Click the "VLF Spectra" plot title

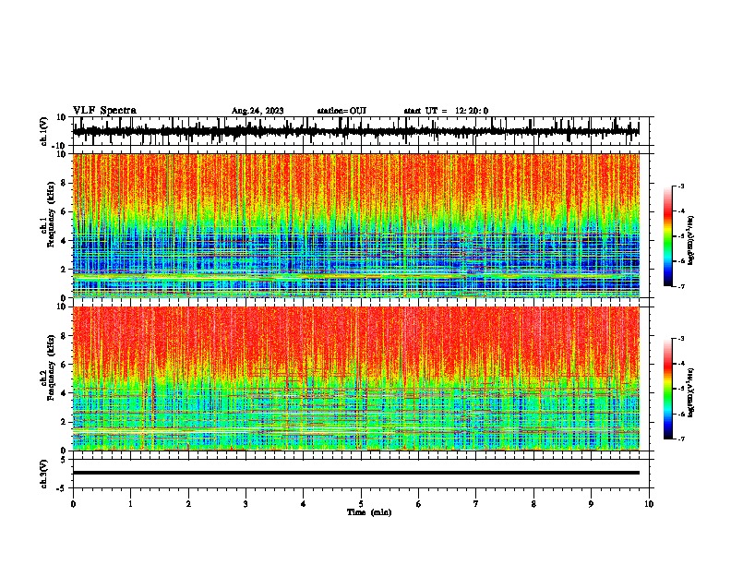pos(104,111)
